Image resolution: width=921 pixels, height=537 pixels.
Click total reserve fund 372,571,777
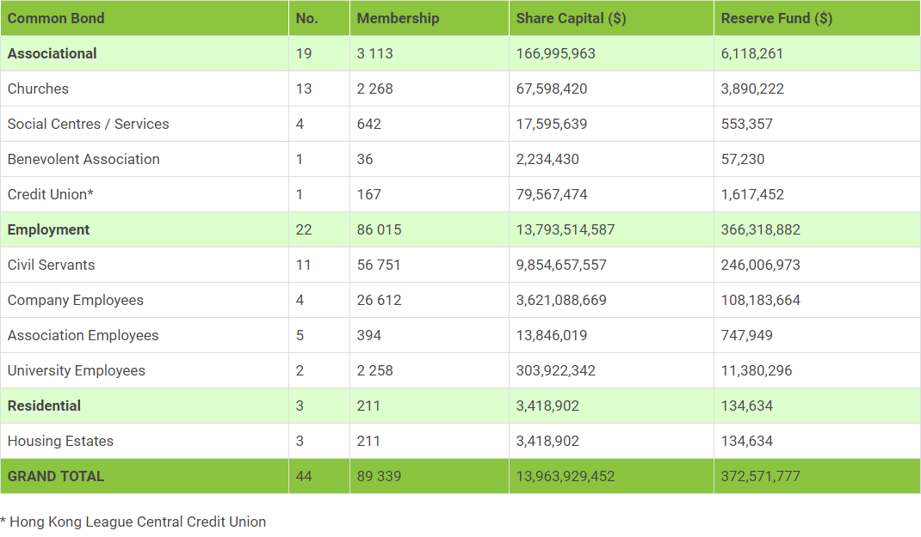click(761, 475)
